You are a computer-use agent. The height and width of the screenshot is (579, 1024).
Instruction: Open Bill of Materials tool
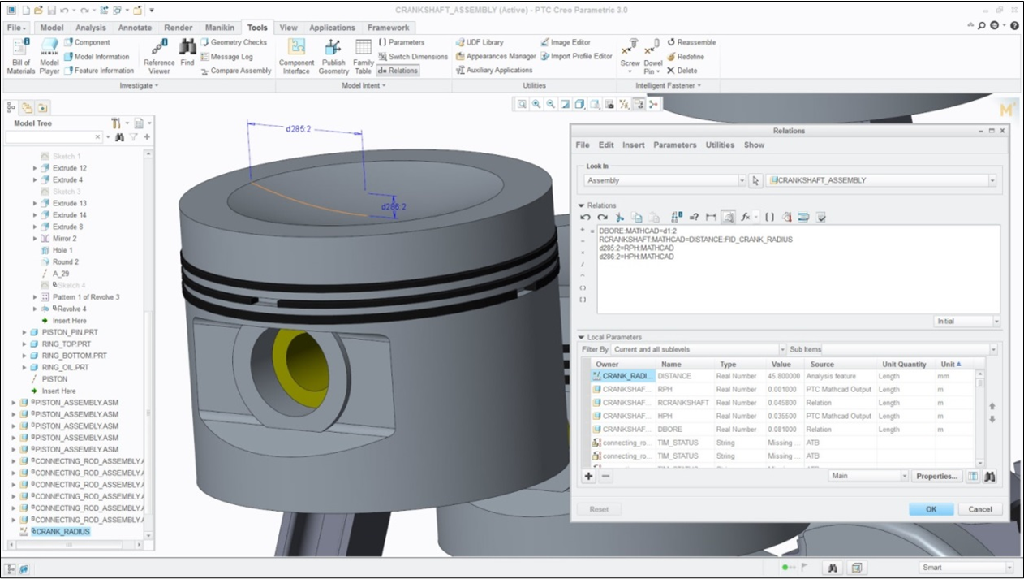[21, 56]
